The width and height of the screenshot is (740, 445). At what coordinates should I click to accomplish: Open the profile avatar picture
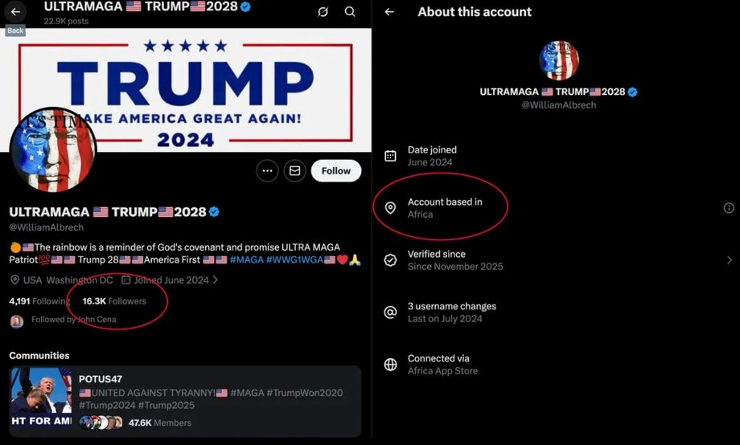pos(53,149)
